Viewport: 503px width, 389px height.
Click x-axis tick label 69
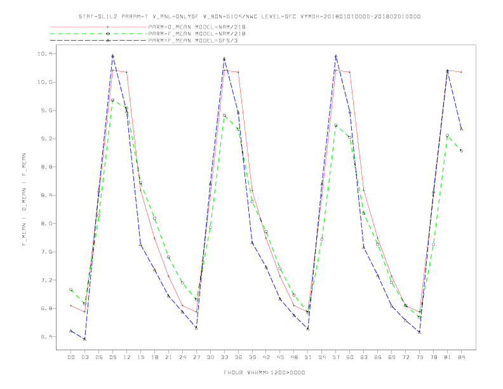point(392,357)
